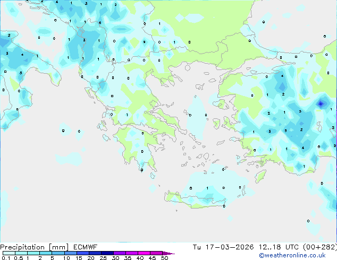
Task: Click the '0.1' legend scale value
Action: click(6, 258)
